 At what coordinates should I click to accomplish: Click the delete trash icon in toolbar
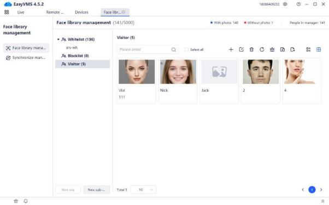point(251,50)
